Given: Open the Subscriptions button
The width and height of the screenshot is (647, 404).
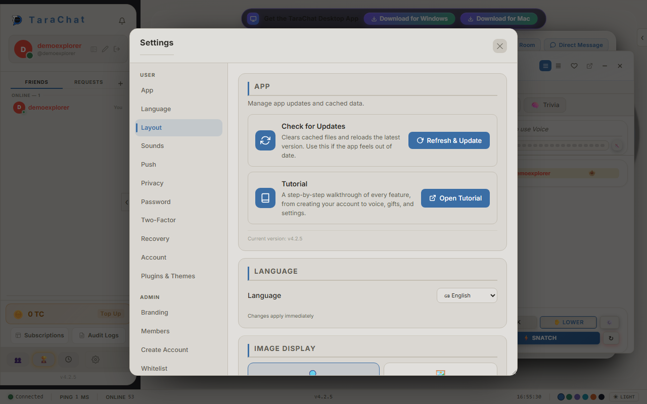Looking at the screenshot, I should click(40, 335).
